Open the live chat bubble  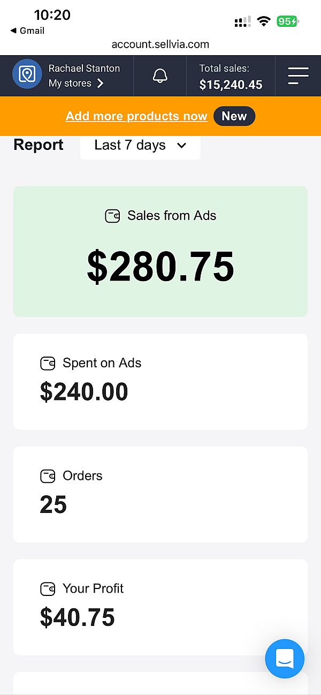point(285,659)
